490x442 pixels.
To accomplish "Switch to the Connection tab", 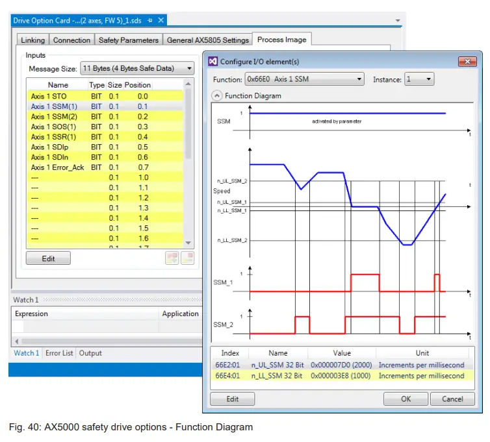I will coord(71,40).
